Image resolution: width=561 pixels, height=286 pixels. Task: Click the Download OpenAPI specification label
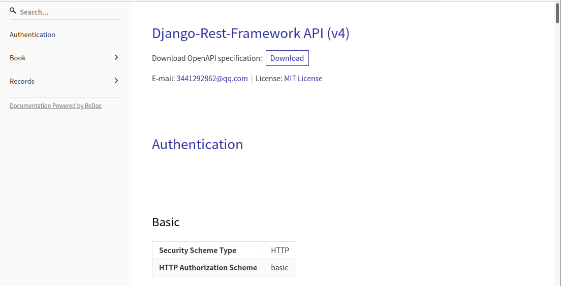[207, 58]
